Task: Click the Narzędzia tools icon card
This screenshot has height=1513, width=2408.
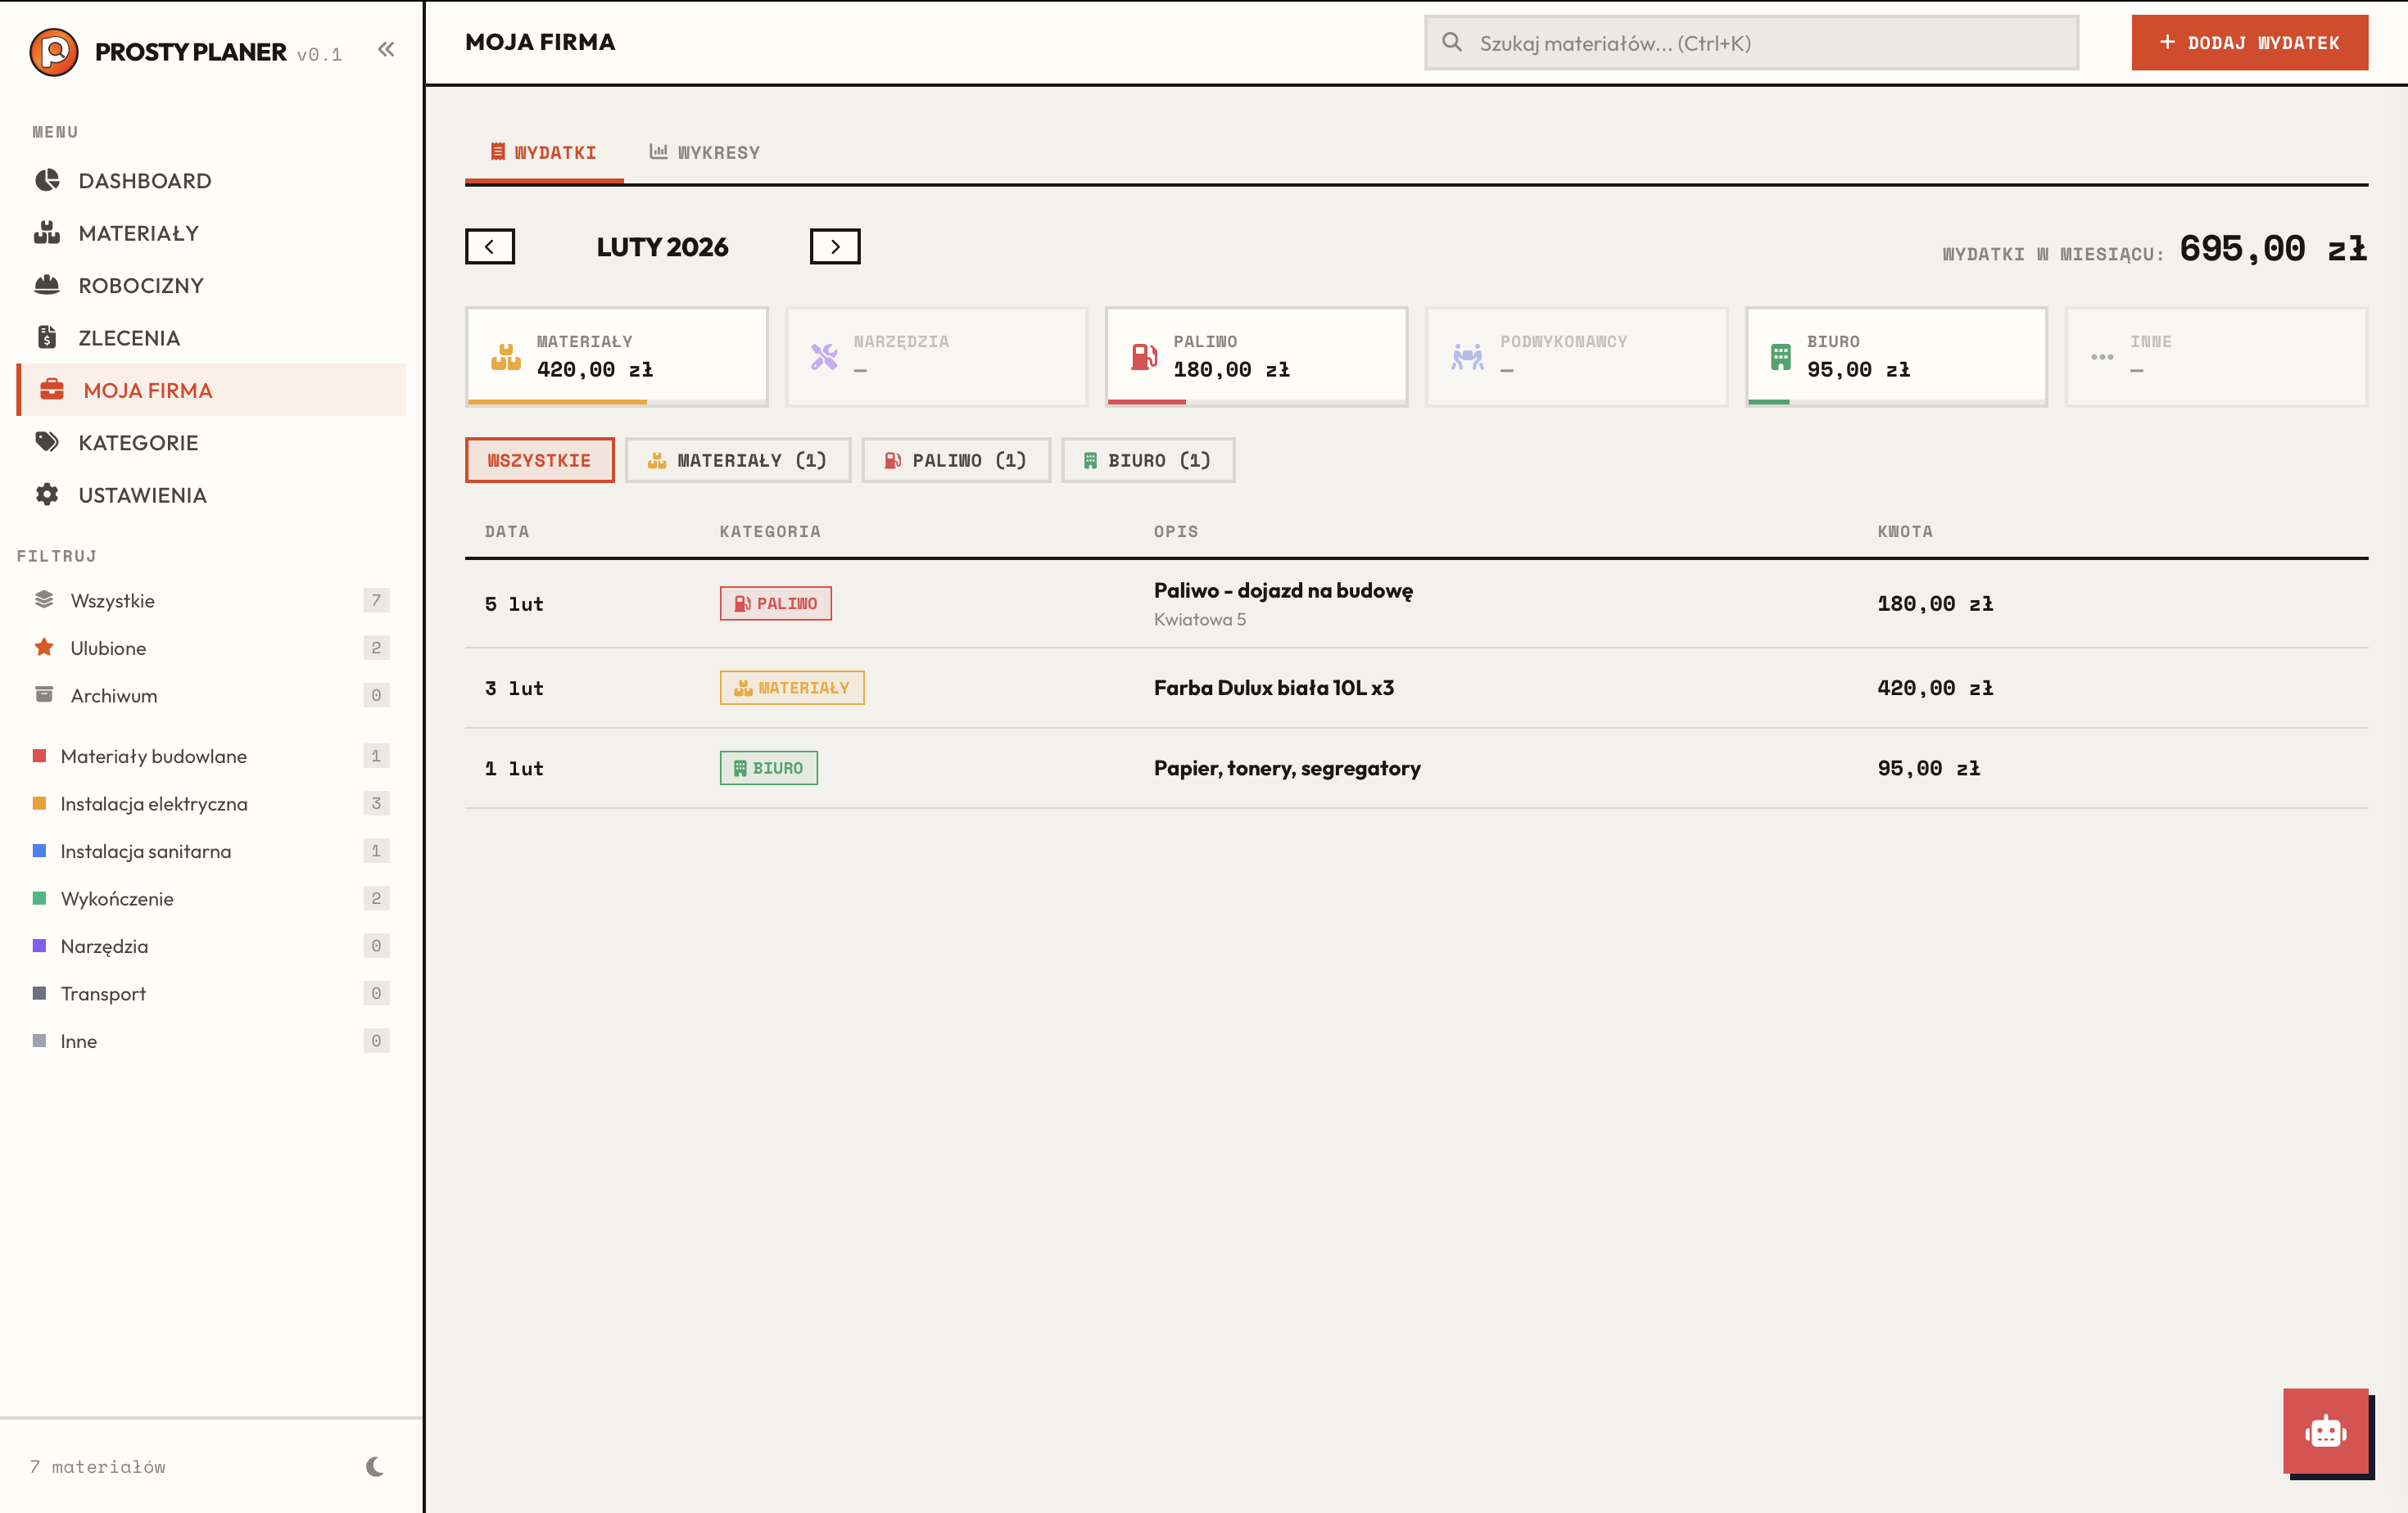Action: [x=824, y=357]
